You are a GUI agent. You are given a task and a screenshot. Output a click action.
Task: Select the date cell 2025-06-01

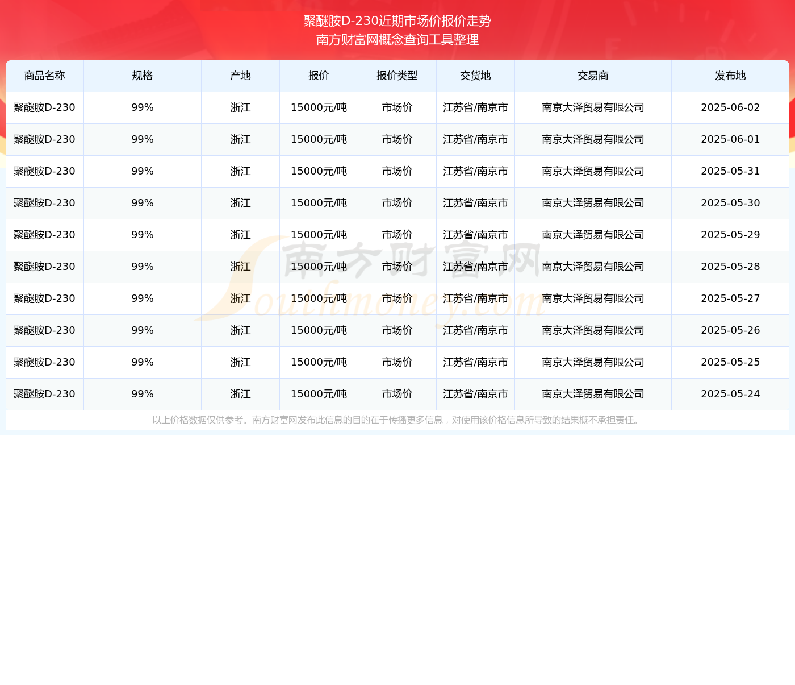(730, 139)
